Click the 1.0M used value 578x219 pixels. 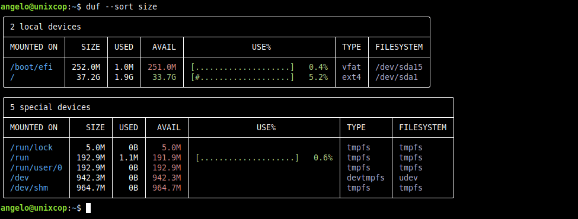(124, 67)
